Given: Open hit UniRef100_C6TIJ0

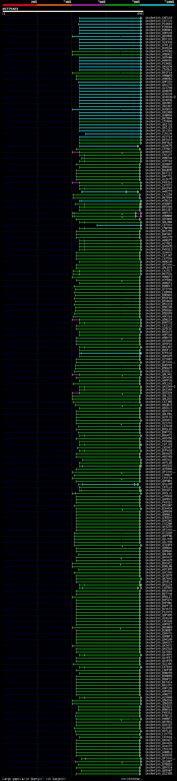Looking at the screenshot, I should (159, 21).
